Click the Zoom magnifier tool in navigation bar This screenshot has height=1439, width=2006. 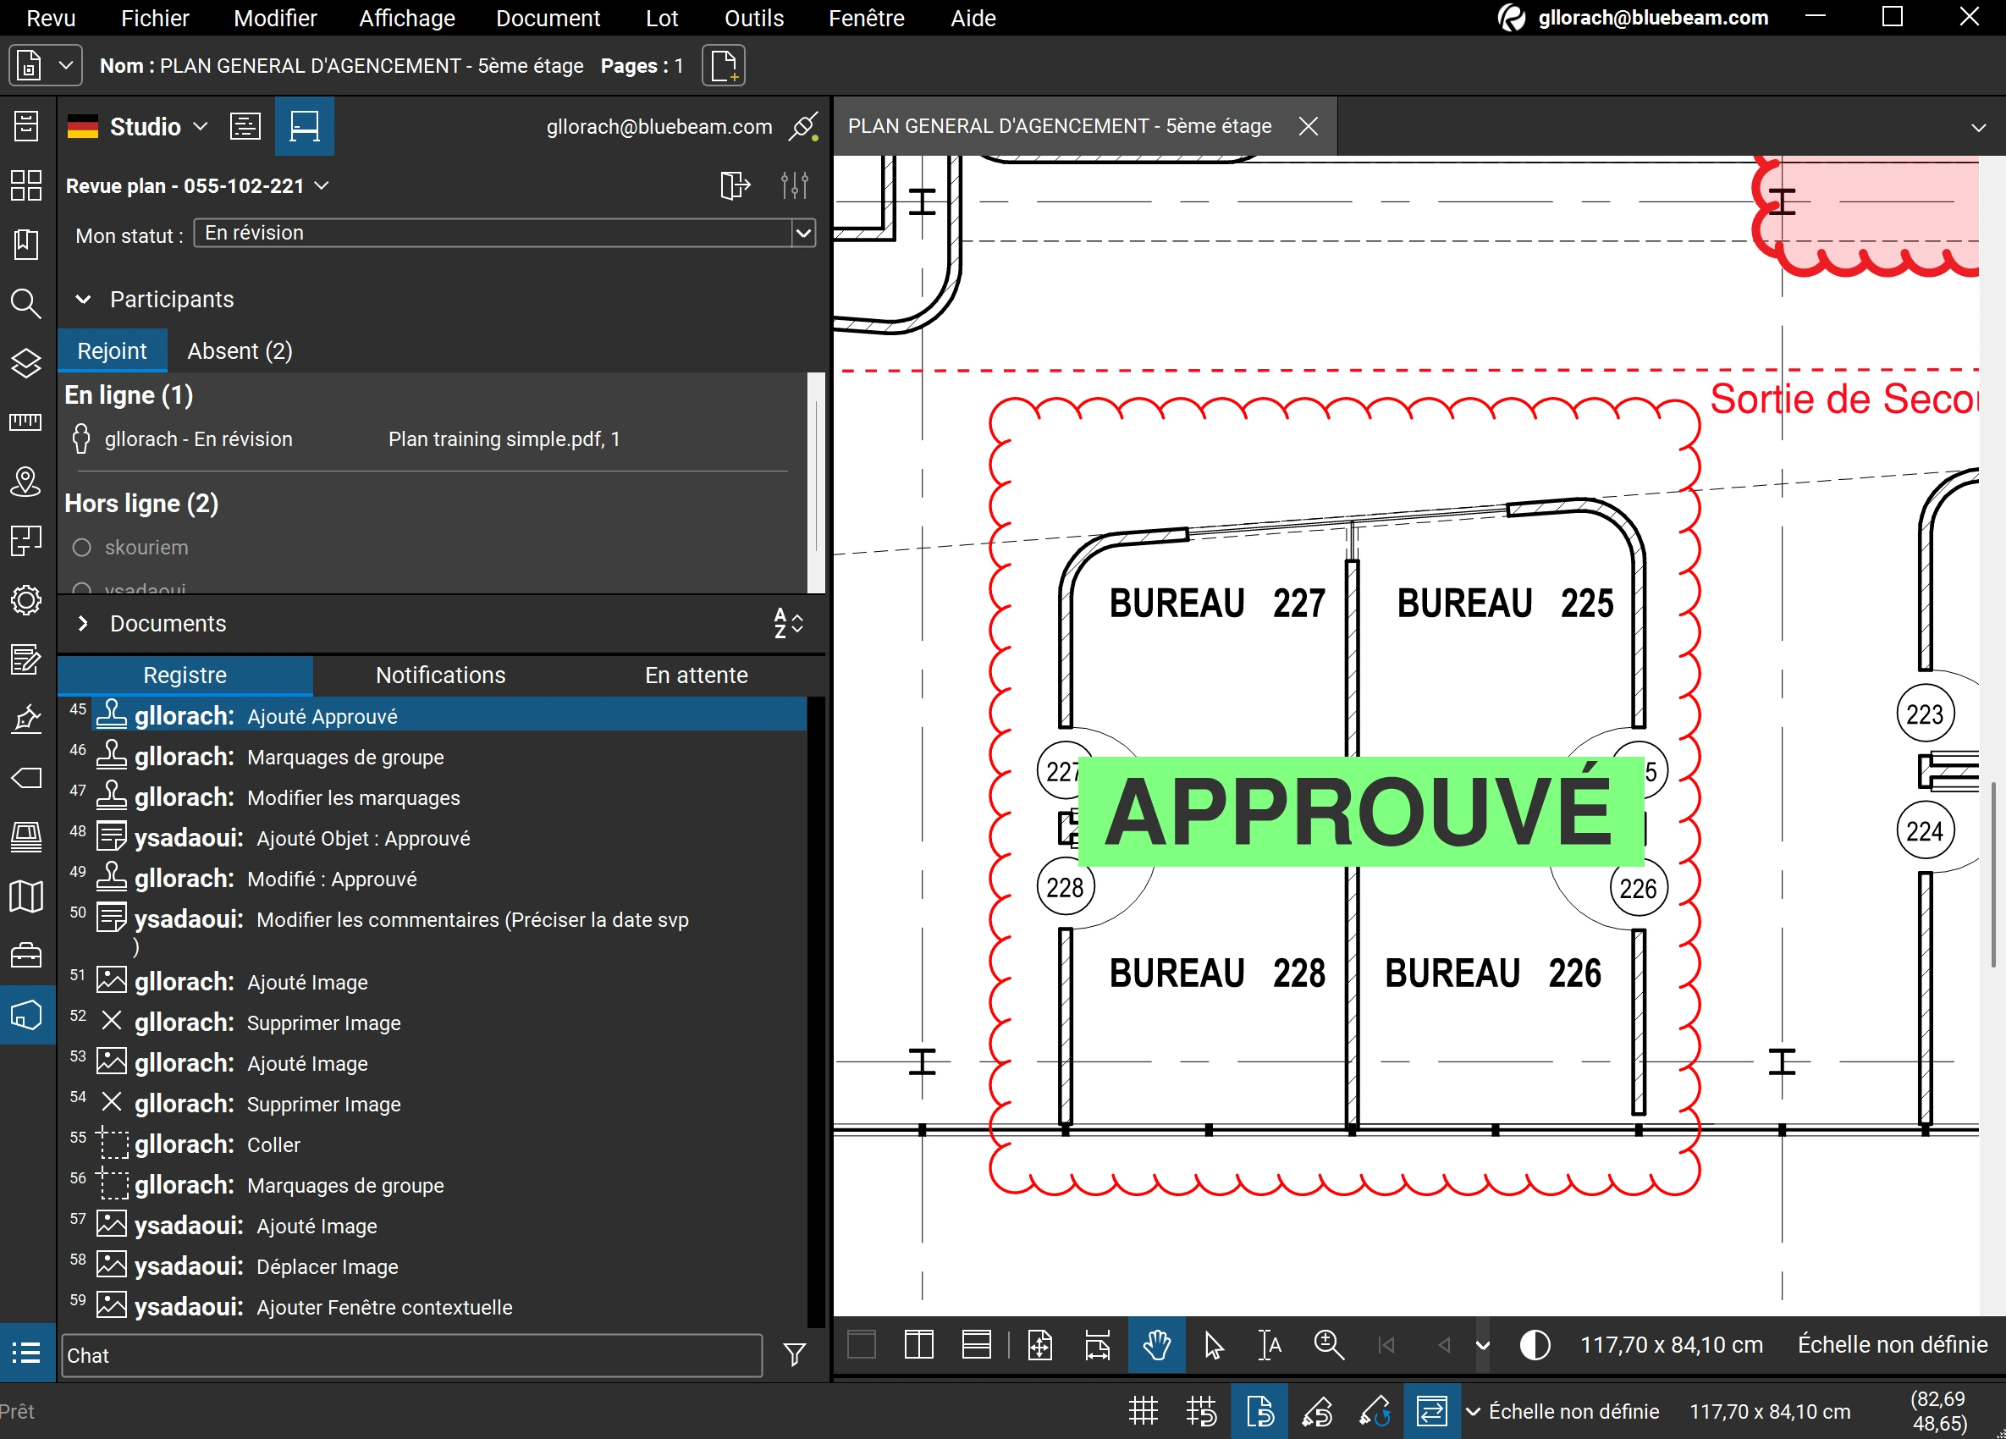1328,1345
